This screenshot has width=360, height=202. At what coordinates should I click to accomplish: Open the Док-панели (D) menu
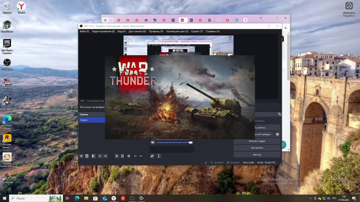[137, 31]
